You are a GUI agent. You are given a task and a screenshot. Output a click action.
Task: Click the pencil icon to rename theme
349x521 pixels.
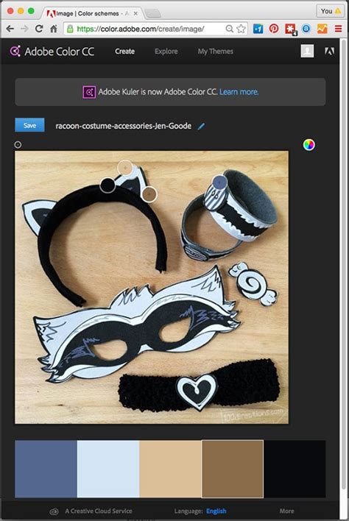201,127
